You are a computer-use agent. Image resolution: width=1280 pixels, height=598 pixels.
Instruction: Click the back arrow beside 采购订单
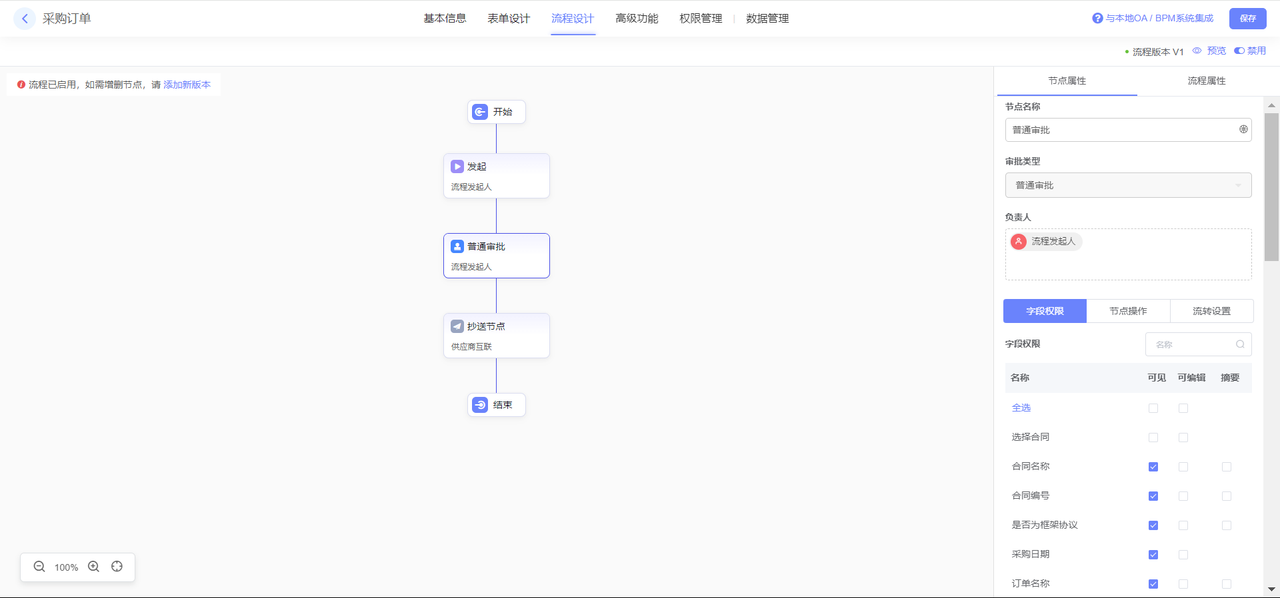(x=25, y=19)
